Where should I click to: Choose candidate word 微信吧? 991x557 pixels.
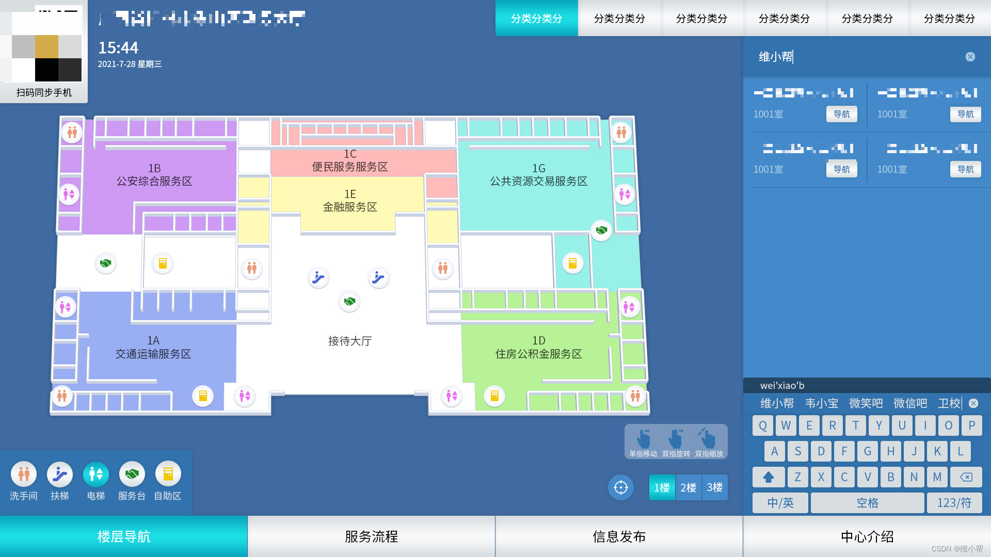910,403
